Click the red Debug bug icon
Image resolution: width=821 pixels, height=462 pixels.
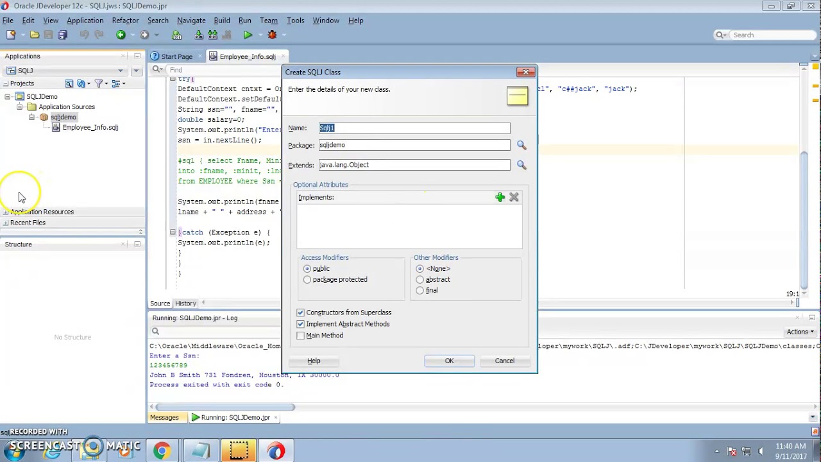point(272,35)
